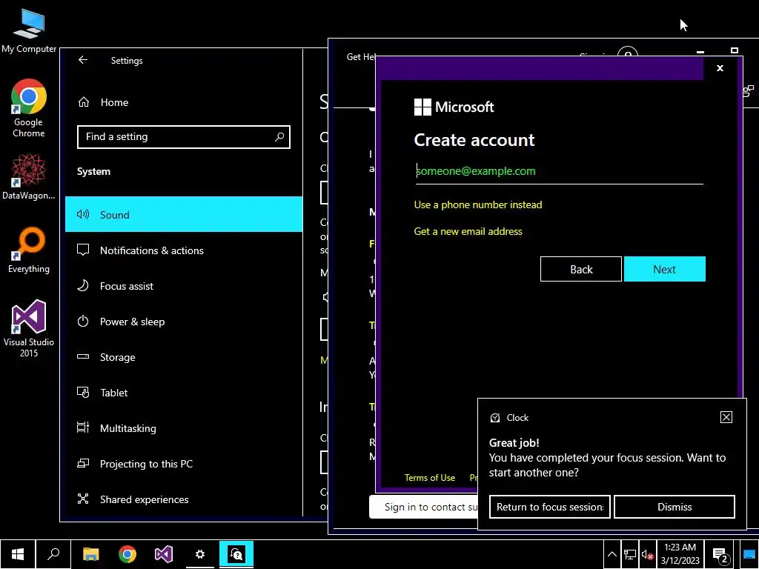The width and height of the screenshot is (759, 569).
Task: Click the network icon in system tray
Action: pyautogui.click(x=630, y=554)
